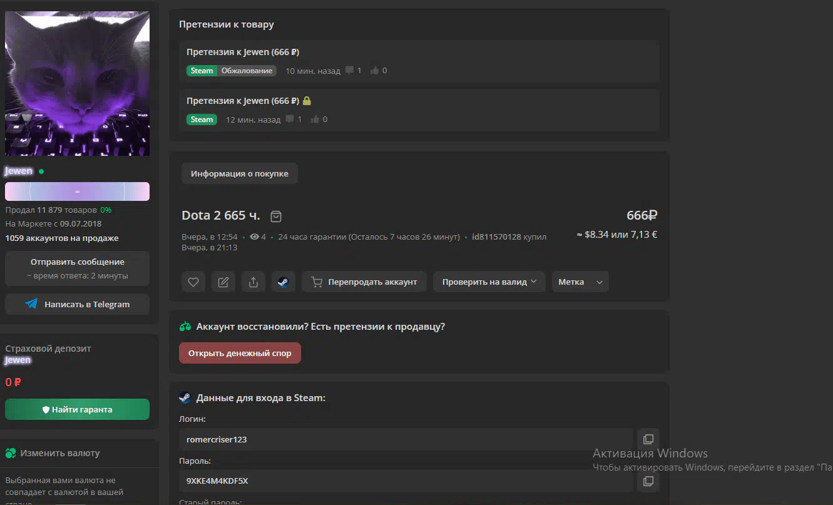This screenshot has height=505, width=833.
Task: Click the comment icon on Обжалование claim
Action: (349, 71)
